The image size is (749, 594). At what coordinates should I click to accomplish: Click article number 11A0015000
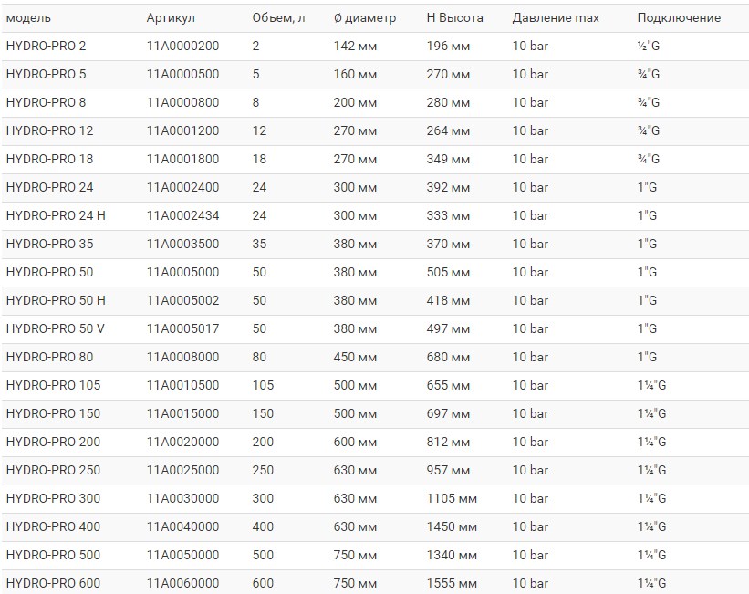183,413
